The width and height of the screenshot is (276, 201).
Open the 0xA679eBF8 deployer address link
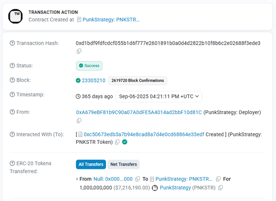pos(139,112)
